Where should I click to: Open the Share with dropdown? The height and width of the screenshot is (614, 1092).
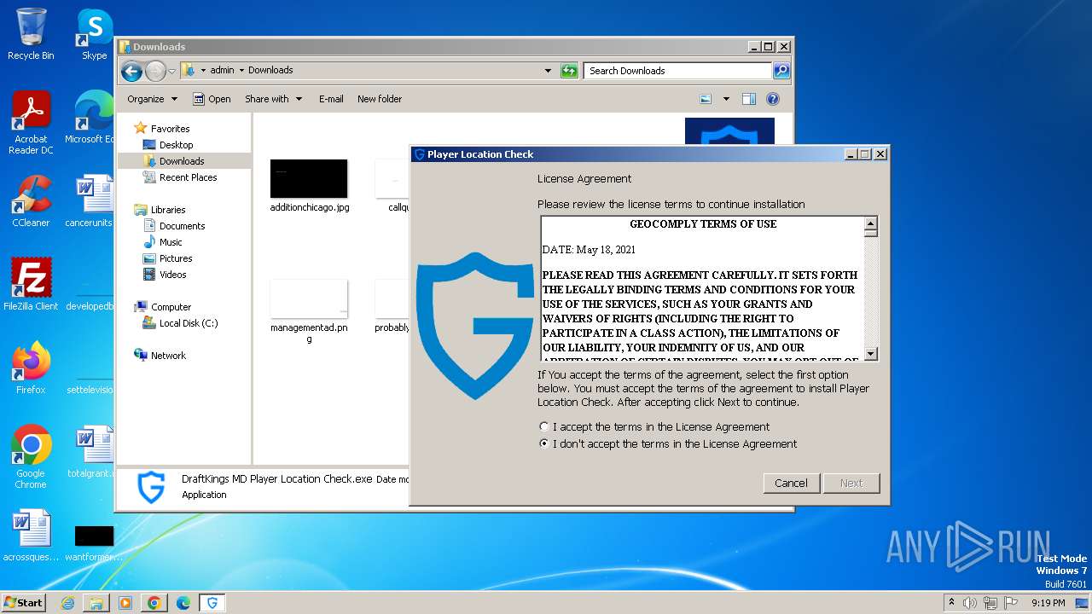coord(273,99)
